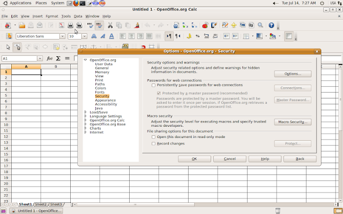Screen dimensions: 343x214
Task: Click OK in the Options dialog
Action: pos(195,159)
